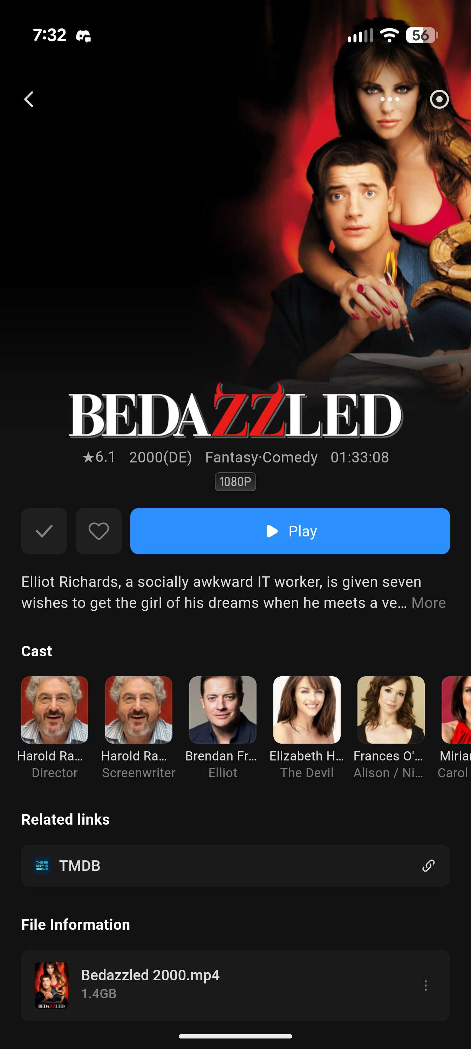Screen dimensions: 471x1049
Task: View Elizabeth Hurley as The Devil profile
Action: [x=307, y=710]
